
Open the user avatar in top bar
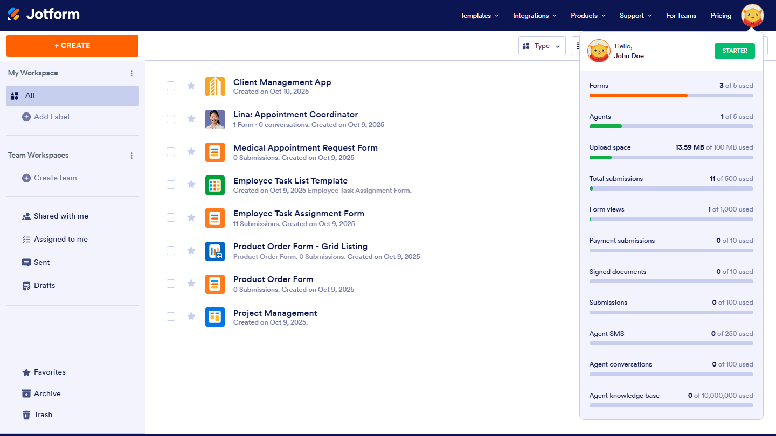[x=752, y=16]
